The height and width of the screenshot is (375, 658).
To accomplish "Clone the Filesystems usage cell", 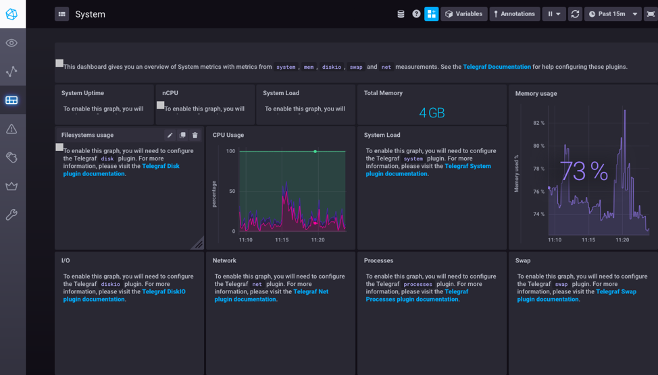I will (182, 136).
